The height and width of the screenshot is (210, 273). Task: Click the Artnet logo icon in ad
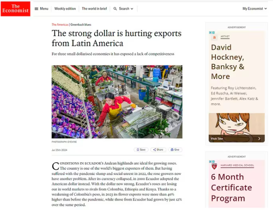point(214,38)
